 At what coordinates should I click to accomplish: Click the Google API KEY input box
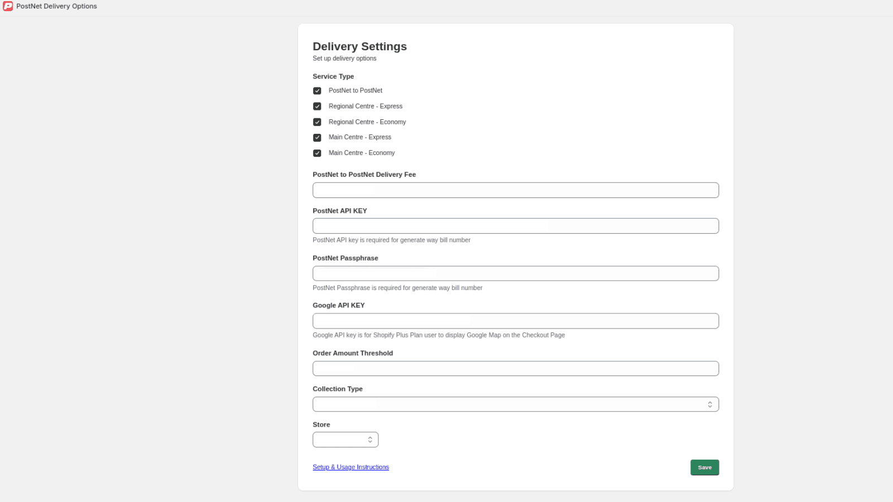(x=516, y=321)
